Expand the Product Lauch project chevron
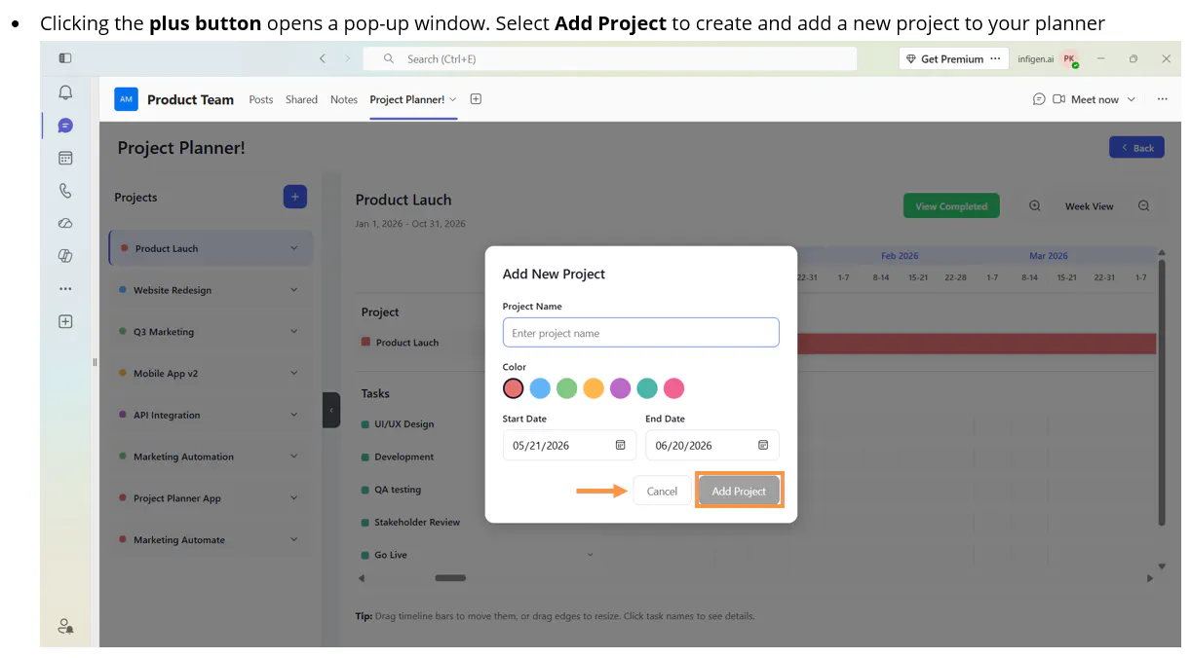The width and height of the screenshot is (1191, 658). click(x=293, y=248)
